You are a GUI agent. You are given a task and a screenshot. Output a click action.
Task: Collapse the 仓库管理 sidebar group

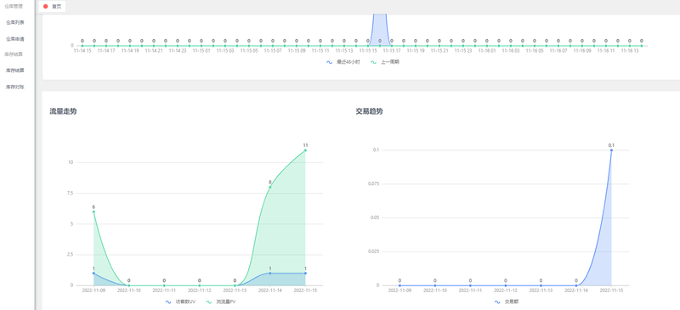tap(14, 6)
